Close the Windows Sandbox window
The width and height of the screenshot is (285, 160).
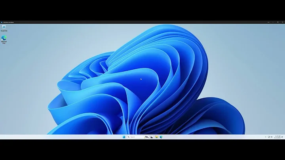pyautogui.click(x=283, y=22)
